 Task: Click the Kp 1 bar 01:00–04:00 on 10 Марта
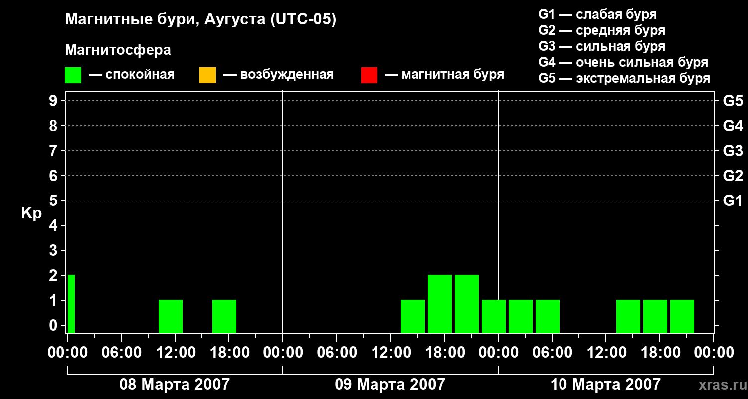(x=521, y=316)
